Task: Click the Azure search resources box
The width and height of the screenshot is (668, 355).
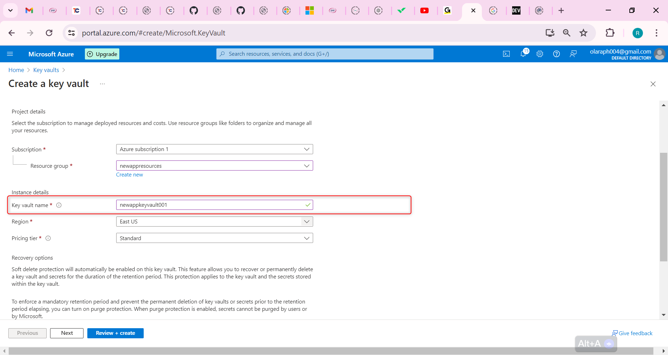Action: click(325, 54)
